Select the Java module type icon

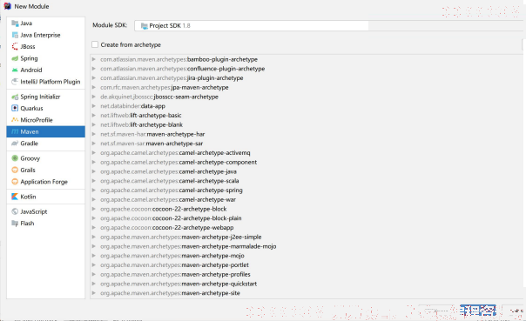pyautogui.click(x=15, y=23)
